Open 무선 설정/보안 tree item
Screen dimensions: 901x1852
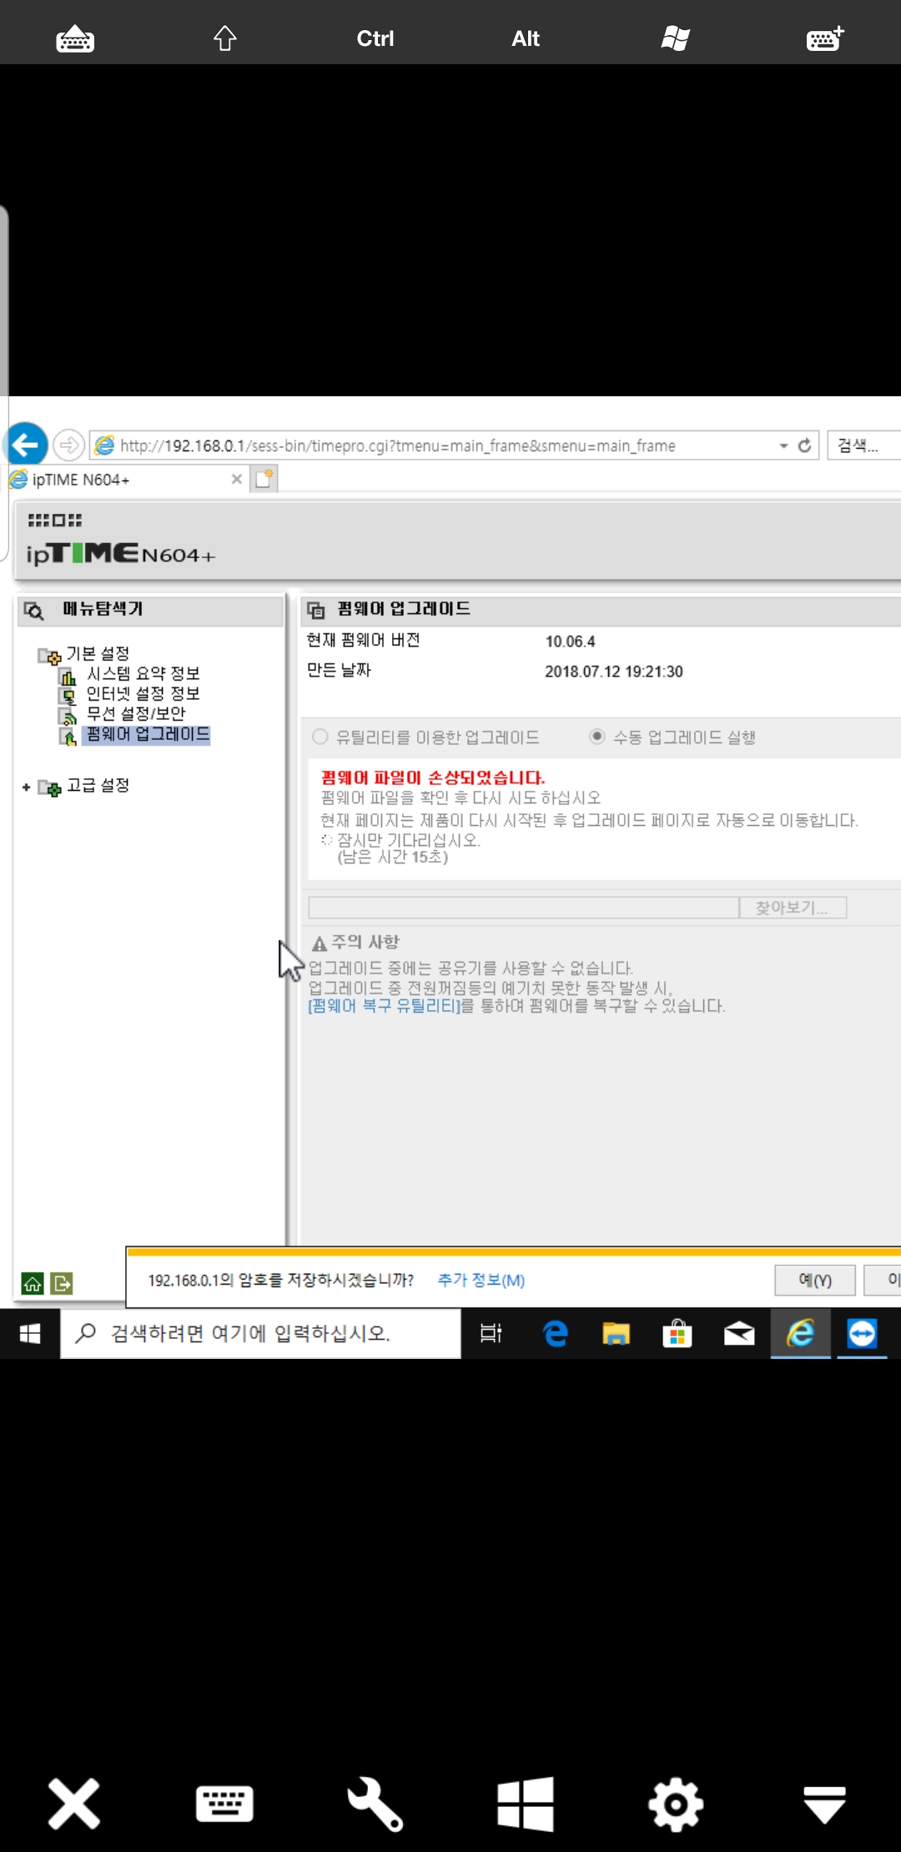pyautogui.click(x=136, y=713)
